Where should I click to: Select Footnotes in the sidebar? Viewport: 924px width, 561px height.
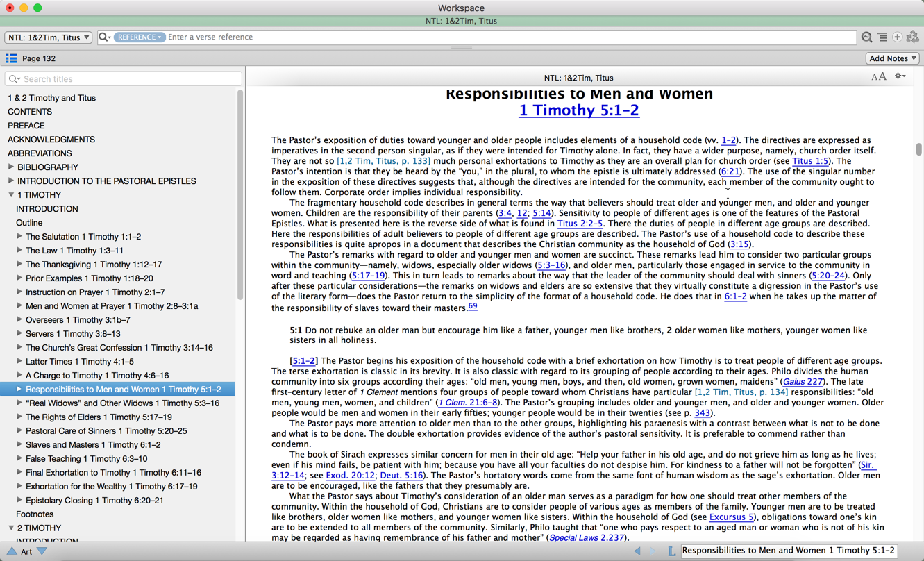pyautogui.click(x=35, y=514)
